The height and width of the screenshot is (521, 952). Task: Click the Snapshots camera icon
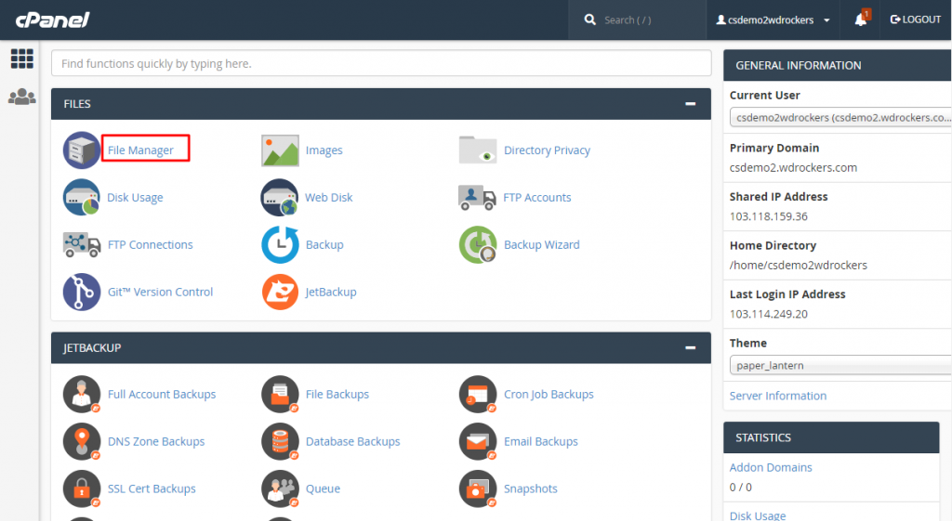tap(478, 488)
